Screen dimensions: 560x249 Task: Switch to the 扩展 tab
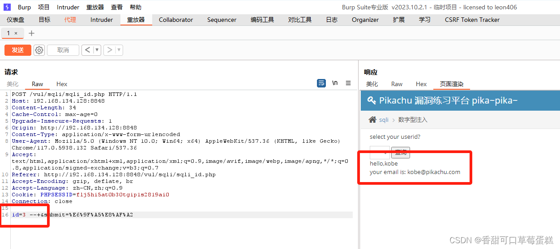click(x=399, y=20)
